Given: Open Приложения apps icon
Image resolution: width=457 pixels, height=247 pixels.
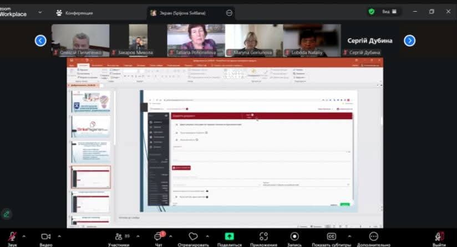Looking at the screenshot, I should point(263,236).
